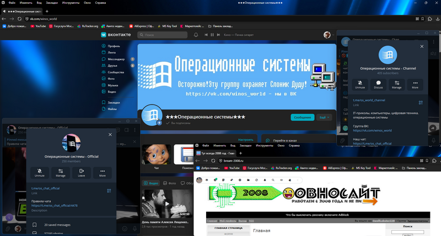Screen dimensions: 441x236
Task: Close the Channel info panel
Action: coord(422,47)
